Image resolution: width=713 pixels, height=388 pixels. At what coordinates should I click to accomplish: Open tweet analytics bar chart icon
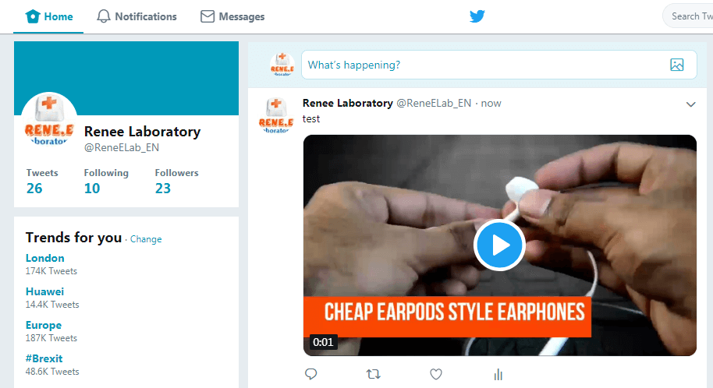click(498, 374)
